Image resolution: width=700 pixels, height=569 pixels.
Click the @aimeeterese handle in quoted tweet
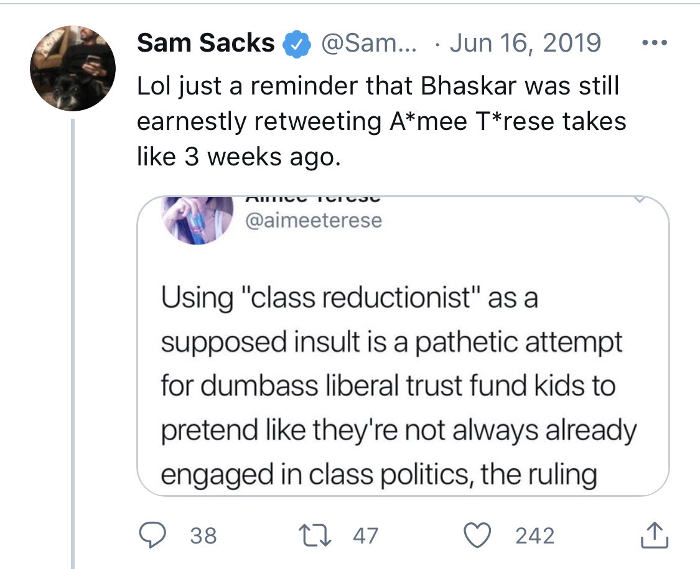(314, 221)
